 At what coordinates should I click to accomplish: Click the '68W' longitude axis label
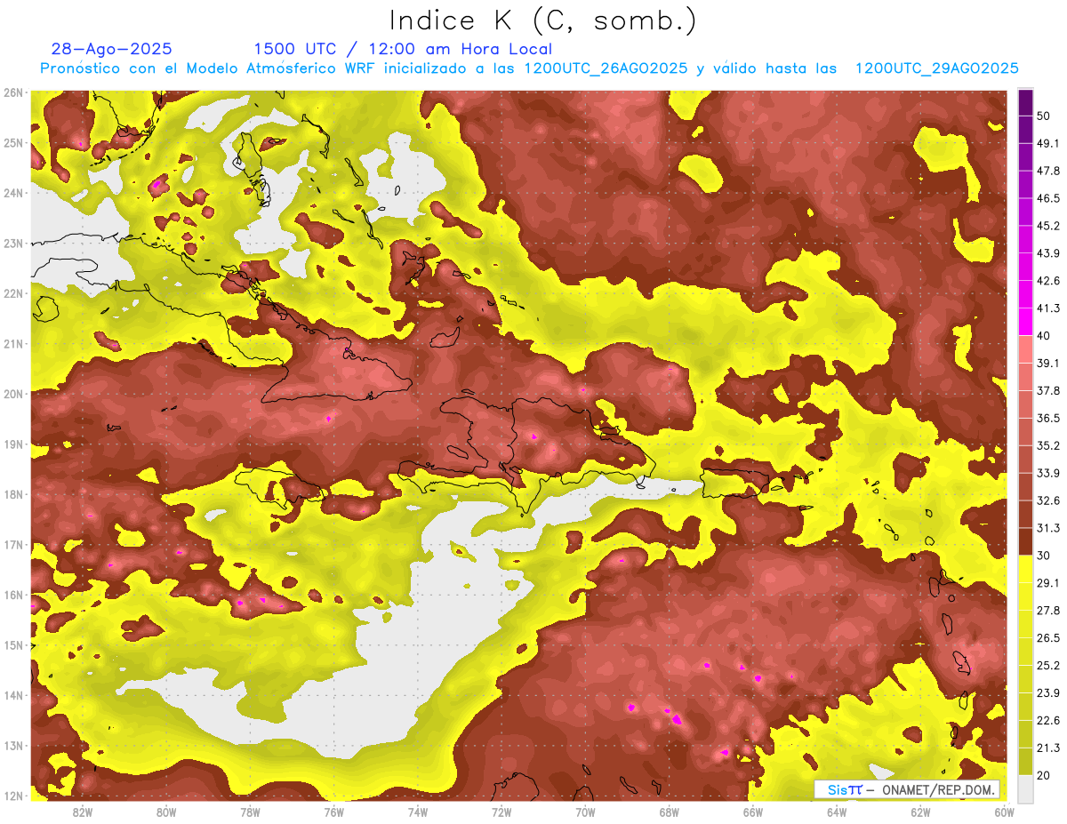click(x=669, y=812)
